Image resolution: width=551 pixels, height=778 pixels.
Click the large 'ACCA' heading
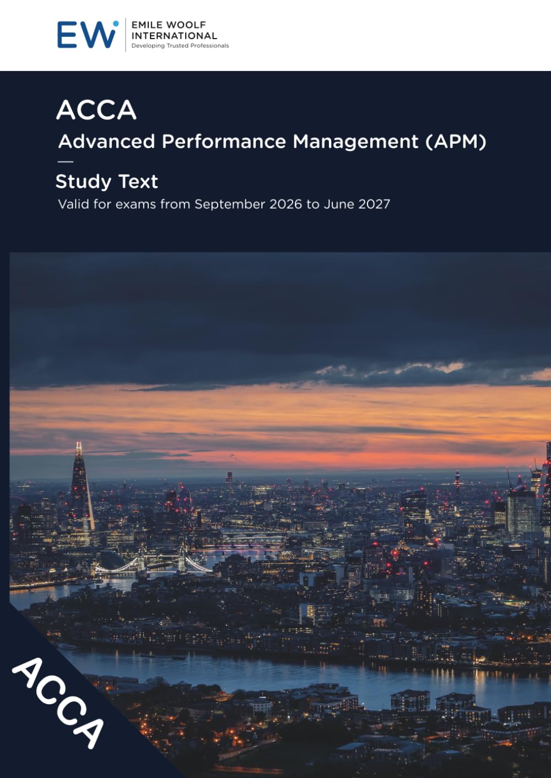(x=96, y=110)
